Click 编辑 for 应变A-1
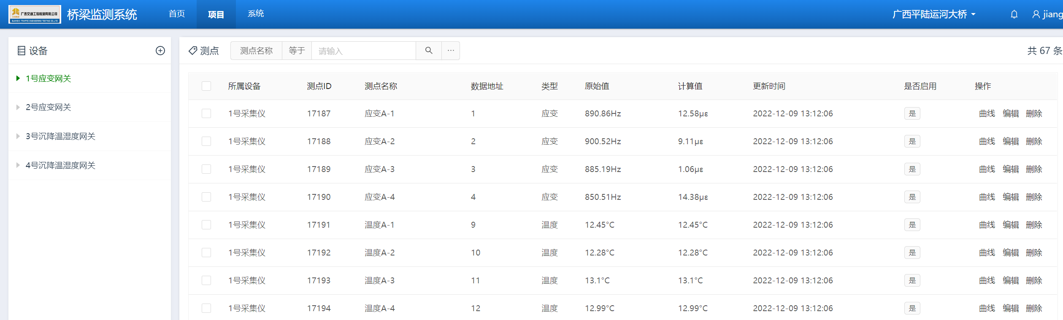Image resolution: width=1063 pixels, height=320 pixels. 1011,113
